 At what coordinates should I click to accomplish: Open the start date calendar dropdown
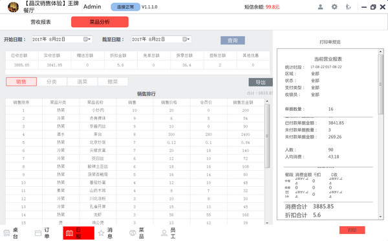(87, 39)
